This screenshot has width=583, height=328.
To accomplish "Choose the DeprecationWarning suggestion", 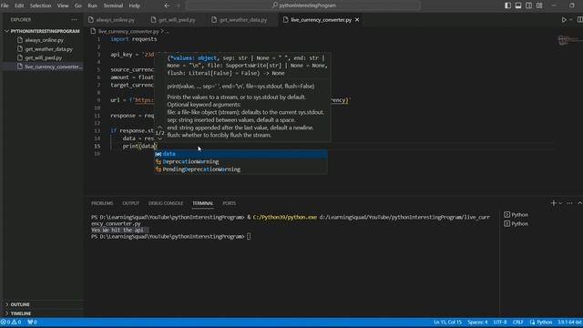I will (x=240, y=162).
